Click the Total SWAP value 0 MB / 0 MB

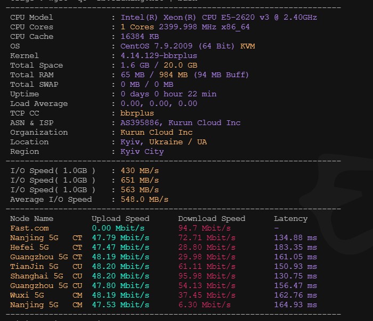[147, 84]
